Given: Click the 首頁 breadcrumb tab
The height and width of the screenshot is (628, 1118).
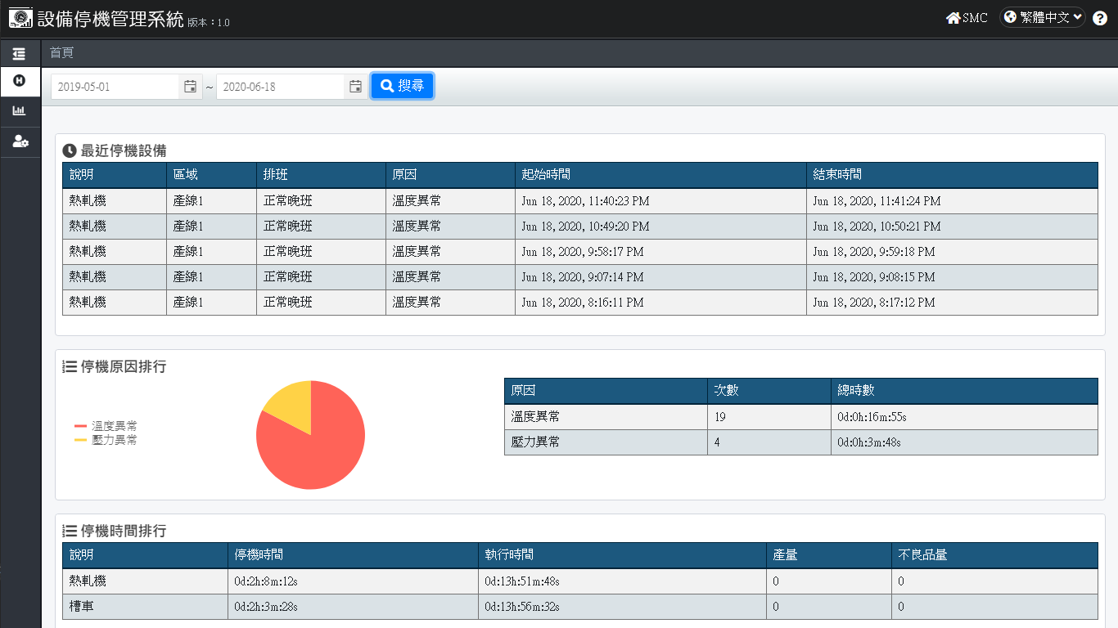Looking at the screenshot, I should click(61, 52).
